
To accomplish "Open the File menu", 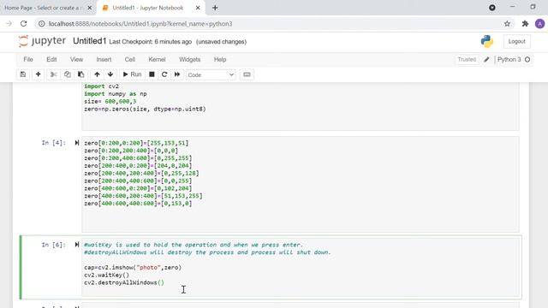I will coord(28,59).
